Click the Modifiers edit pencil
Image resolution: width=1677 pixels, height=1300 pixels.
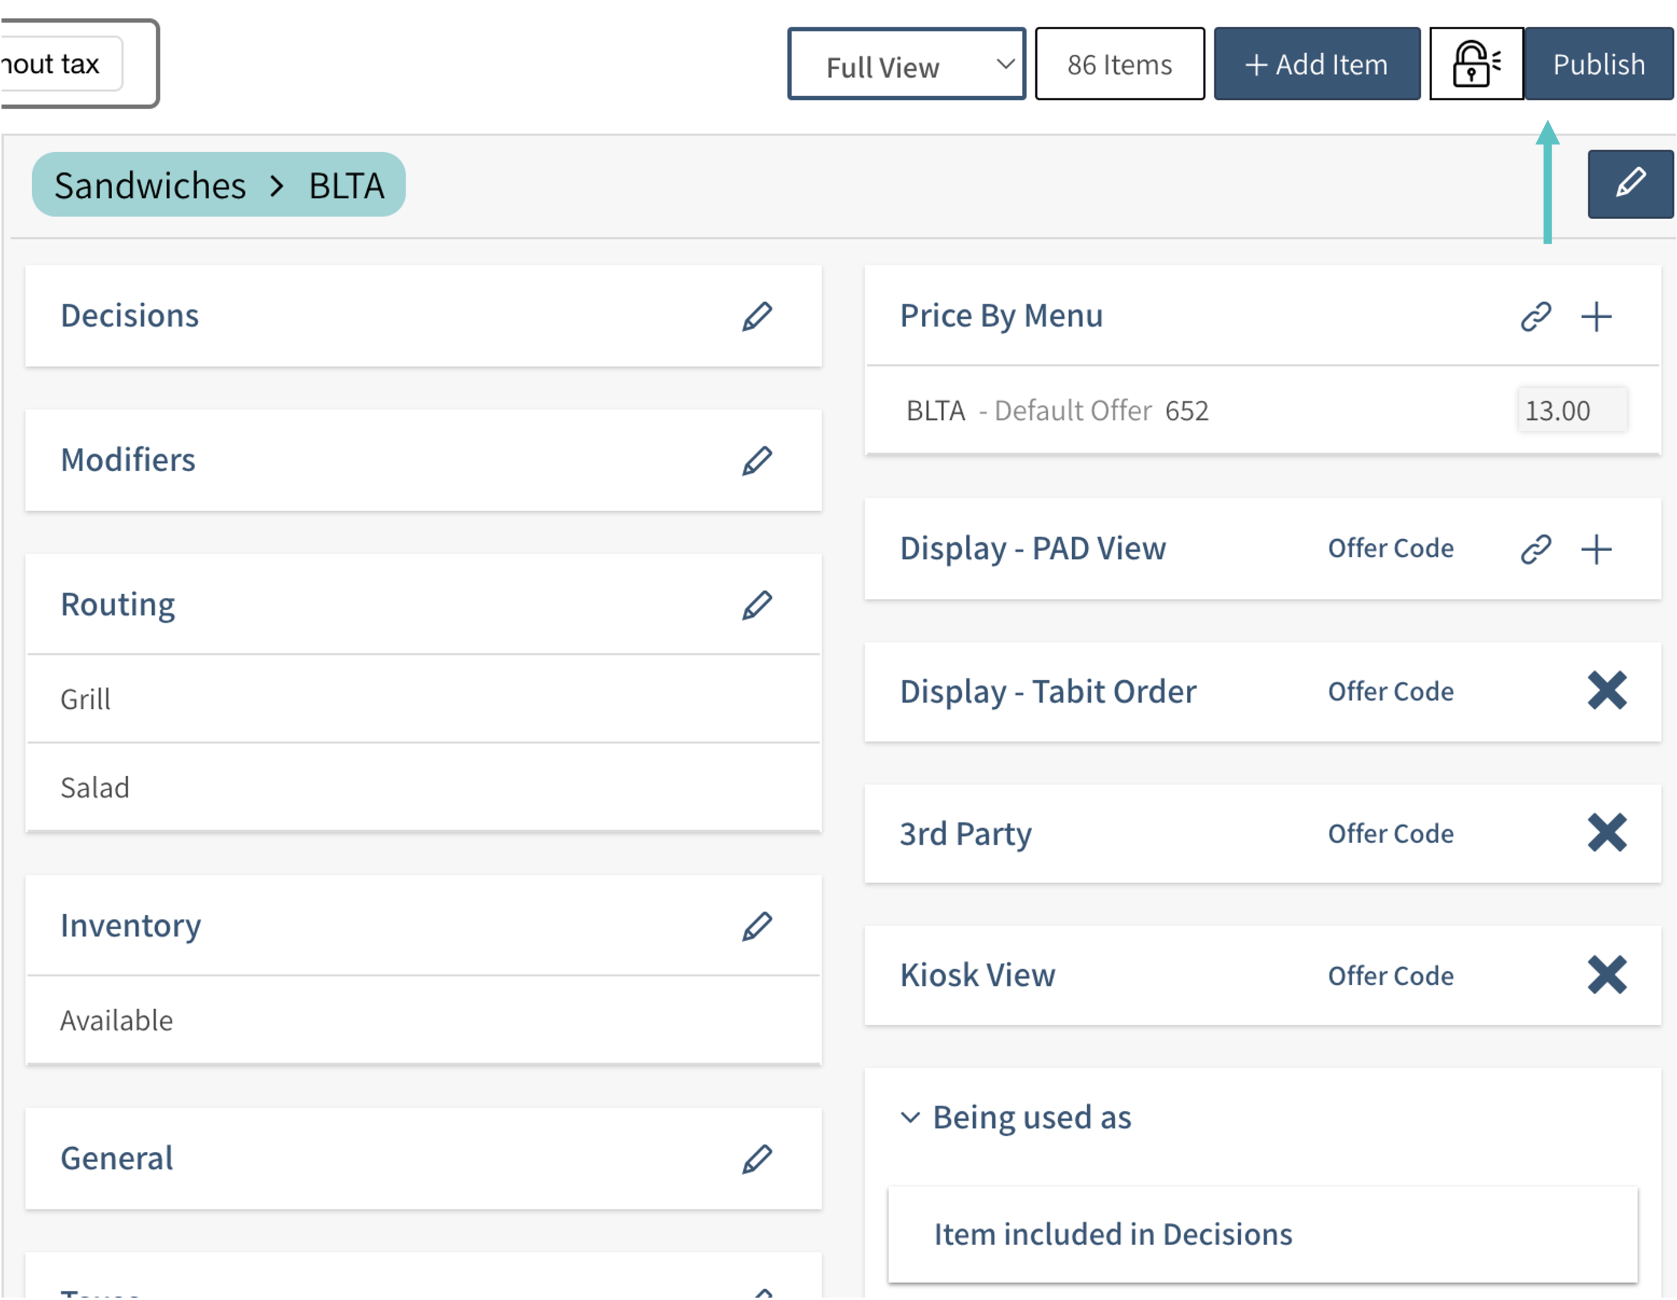(x=756, y=461)
